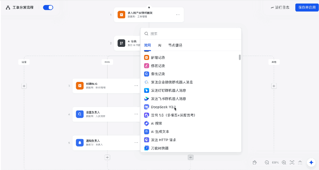
Task: Click the BUG branch label
Action: 107,62
